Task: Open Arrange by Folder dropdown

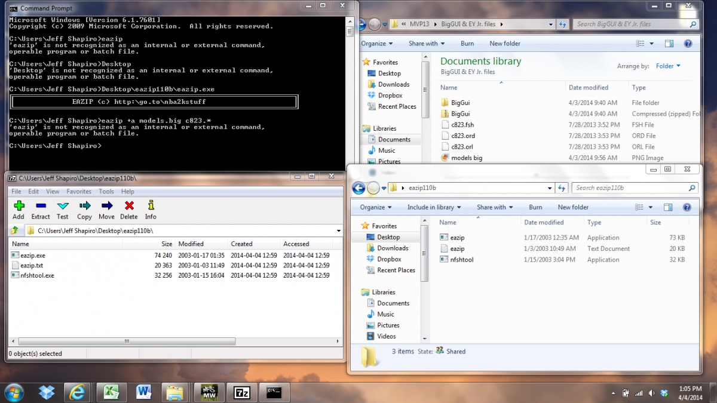Action: click(x=668, y=66)
